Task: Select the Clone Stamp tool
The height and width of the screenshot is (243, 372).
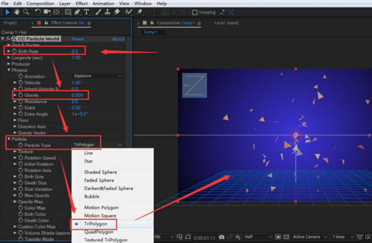Action: (107, 12)
